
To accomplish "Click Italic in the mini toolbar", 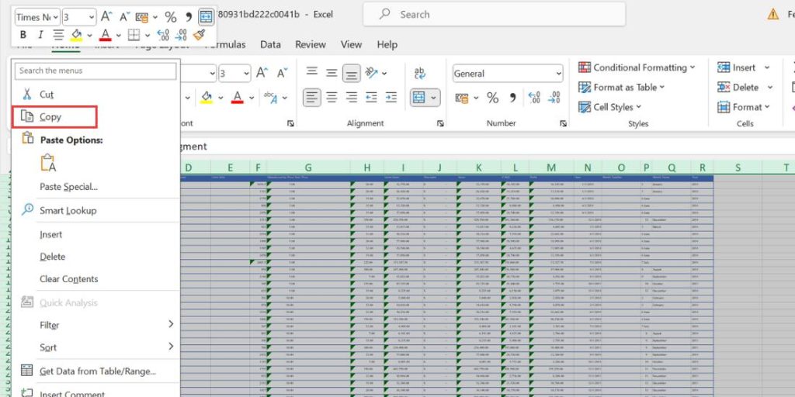I will pos(40,35).
